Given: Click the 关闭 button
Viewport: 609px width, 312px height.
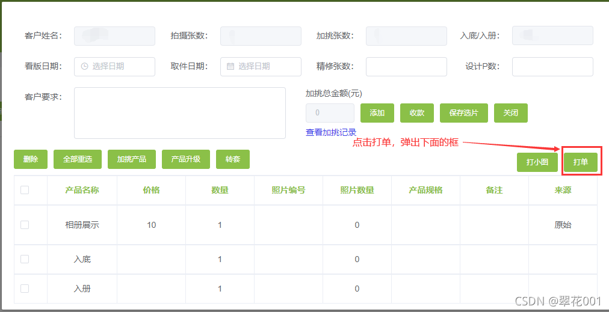Looking at the screenshot, I should pos(511,113).
